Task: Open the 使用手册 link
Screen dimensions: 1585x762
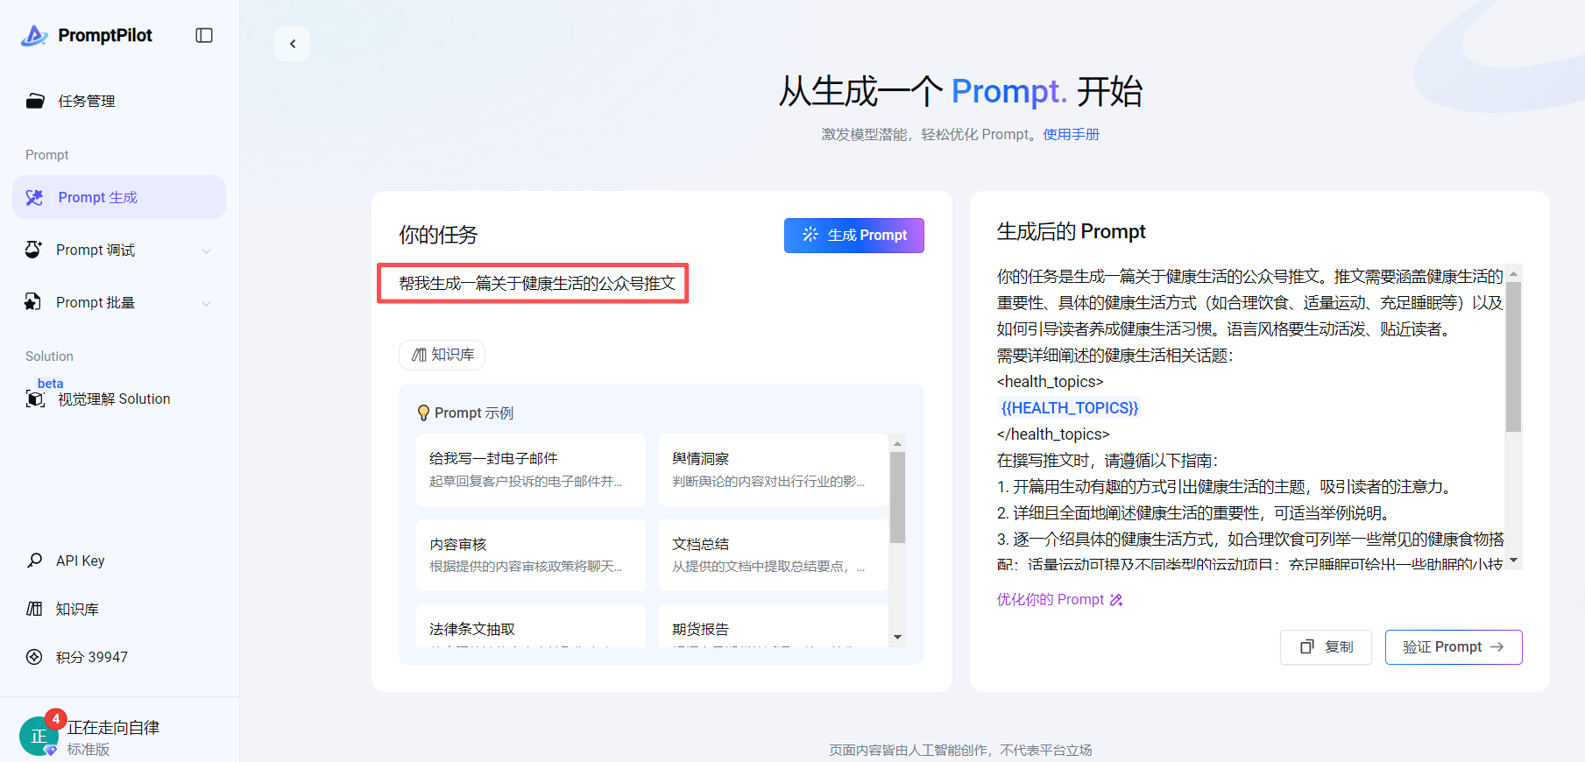Action: (1071, 134)
